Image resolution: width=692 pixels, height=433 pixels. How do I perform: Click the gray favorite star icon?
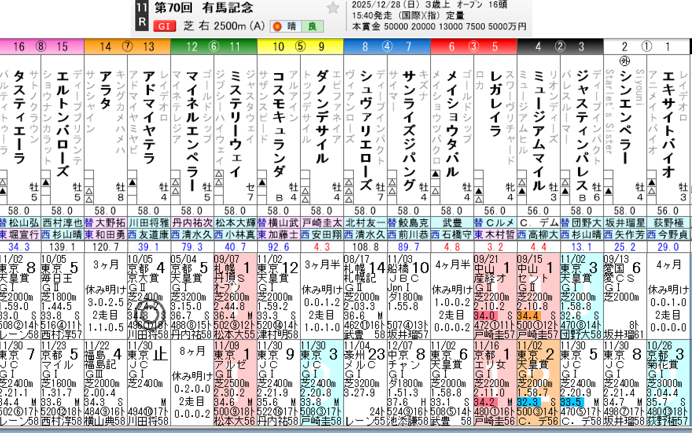[x=333, y=8]
